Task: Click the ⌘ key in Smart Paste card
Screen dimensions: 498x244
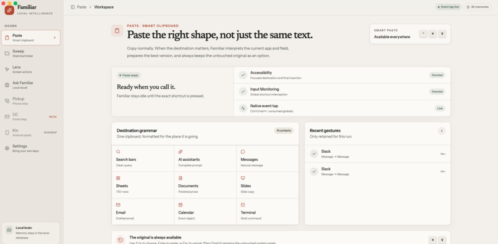Action: [x=433, y=34]
